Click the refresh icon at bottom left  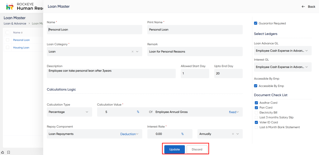[x=3, y=152]
